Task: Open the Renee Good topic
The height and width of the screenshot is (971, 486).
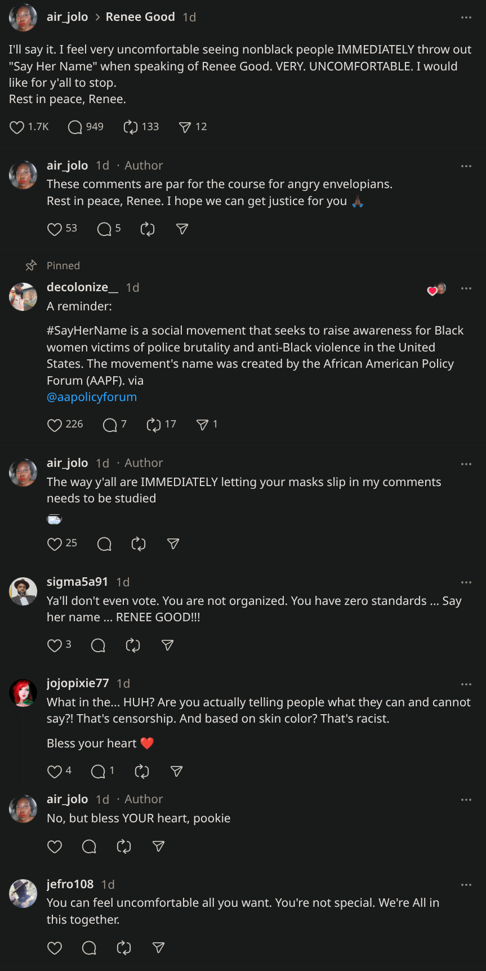Action: point(140,17)
